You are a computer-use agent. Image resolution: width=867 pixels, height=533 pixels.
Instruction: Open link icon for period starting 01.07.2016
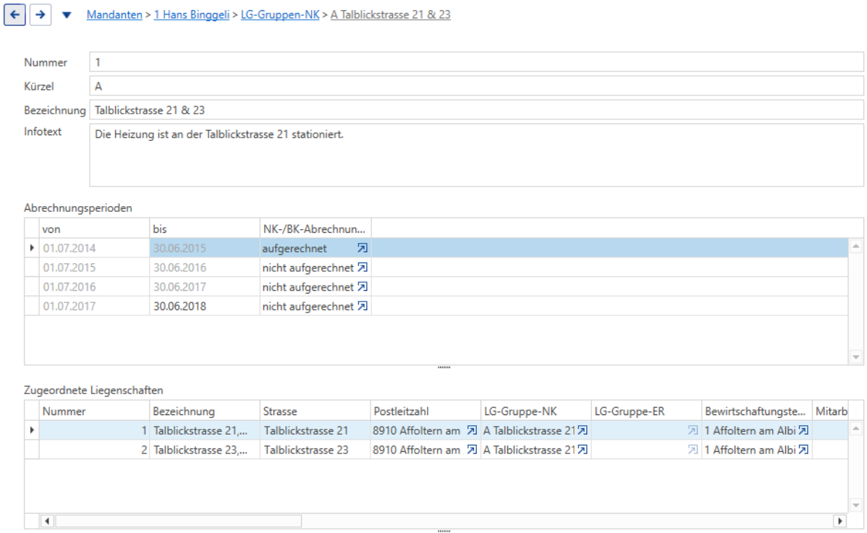pos(362,286)
